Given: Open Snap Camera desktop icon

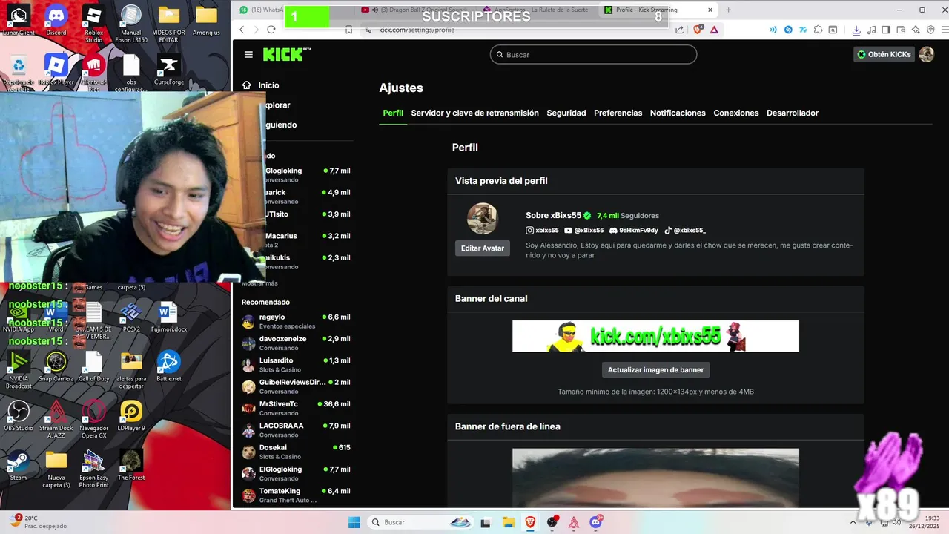Looking at the screenshot, I should tap(56, 366).
